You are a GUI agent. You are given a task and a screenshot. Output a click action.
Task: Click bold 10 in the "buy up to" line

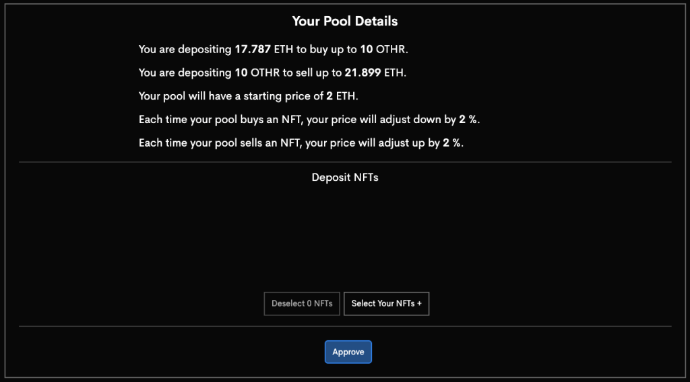point(367,49)
